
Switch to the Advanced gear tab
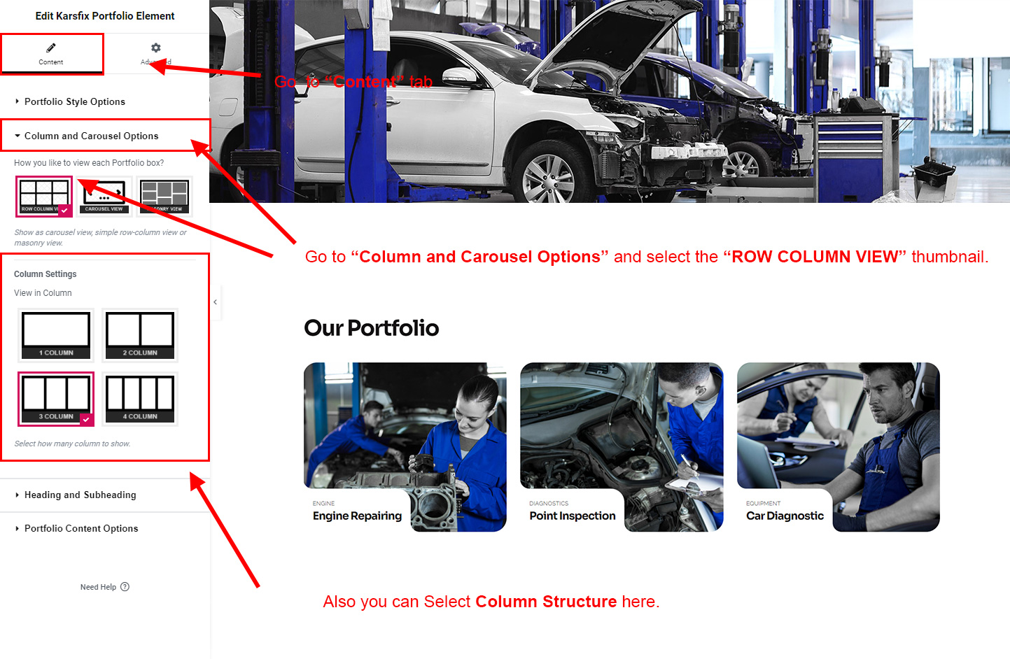click(x=156, y=54)
